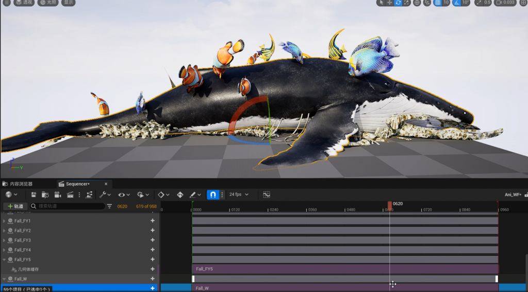Activate the translate move tool
The image size is (528, 292).
390,3
